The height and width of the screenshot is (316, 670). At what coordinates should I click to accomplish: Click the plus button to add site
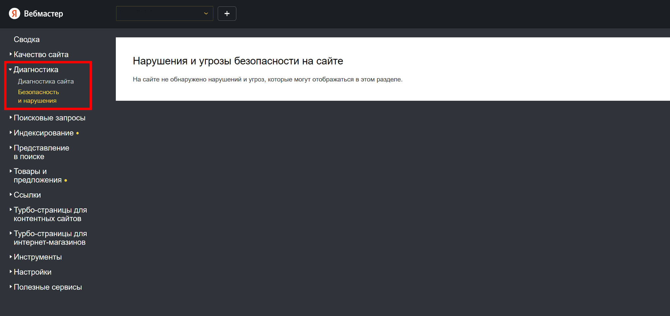227,13
